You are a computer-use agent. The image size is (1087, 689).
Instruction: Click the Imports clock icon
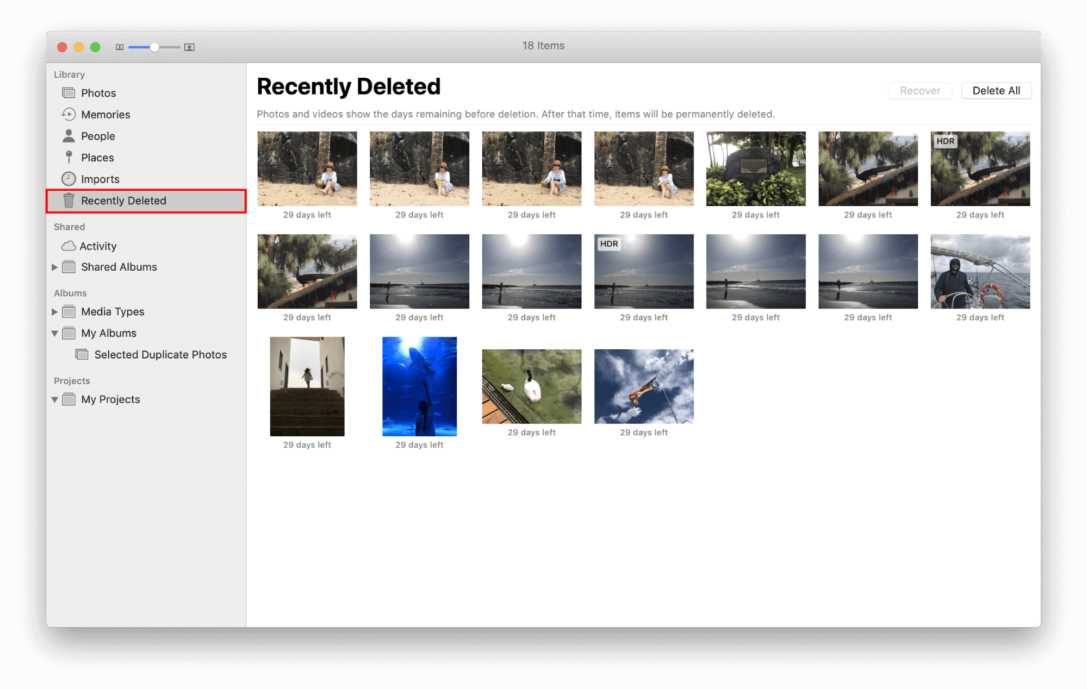tap(69, 179)
